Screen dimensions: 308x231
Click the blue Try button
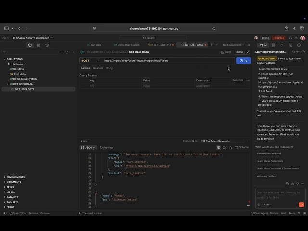click(x=244, y=61)
